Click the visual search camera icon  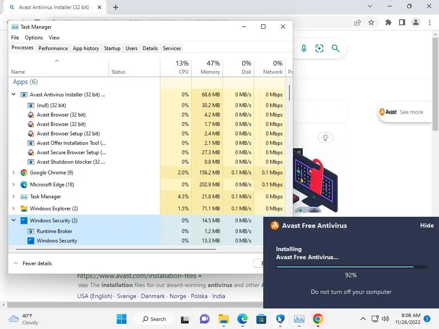click(x=319, y=48)
